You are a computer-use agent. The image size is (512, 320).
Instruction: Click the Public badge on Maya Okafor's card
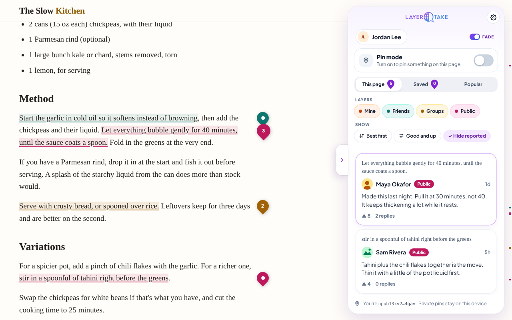pyautogui.click(x=424, y=184)
